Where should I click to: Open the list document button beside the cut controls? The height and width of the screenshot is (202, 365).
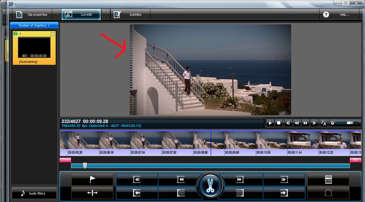[x=328, y=179]
